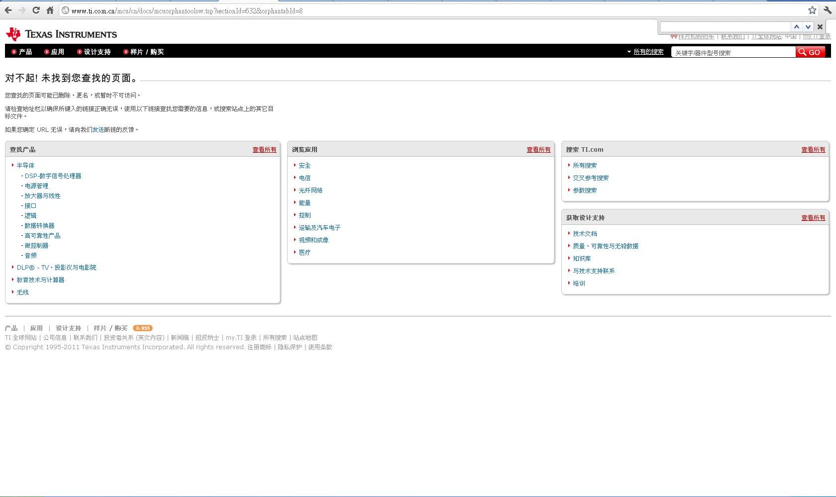Browse the 光纤网络 application link

pos(311,191)
